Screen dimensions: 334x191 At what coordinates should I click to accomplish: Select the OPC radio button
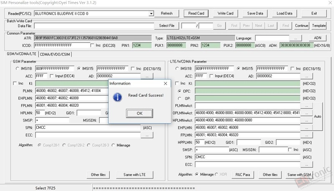[x=180, y=91]
